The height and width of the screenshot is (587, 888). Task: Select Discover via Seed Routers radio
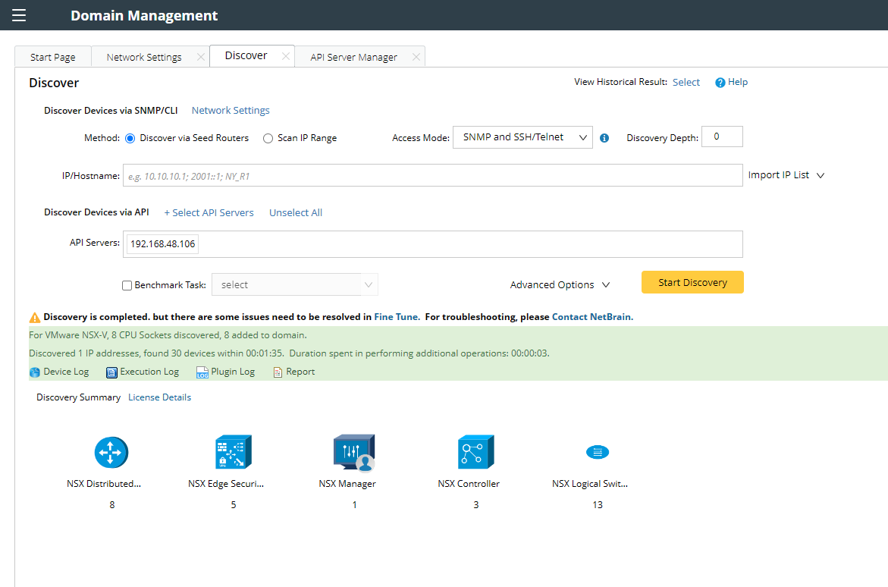click(x=130, y=138)
